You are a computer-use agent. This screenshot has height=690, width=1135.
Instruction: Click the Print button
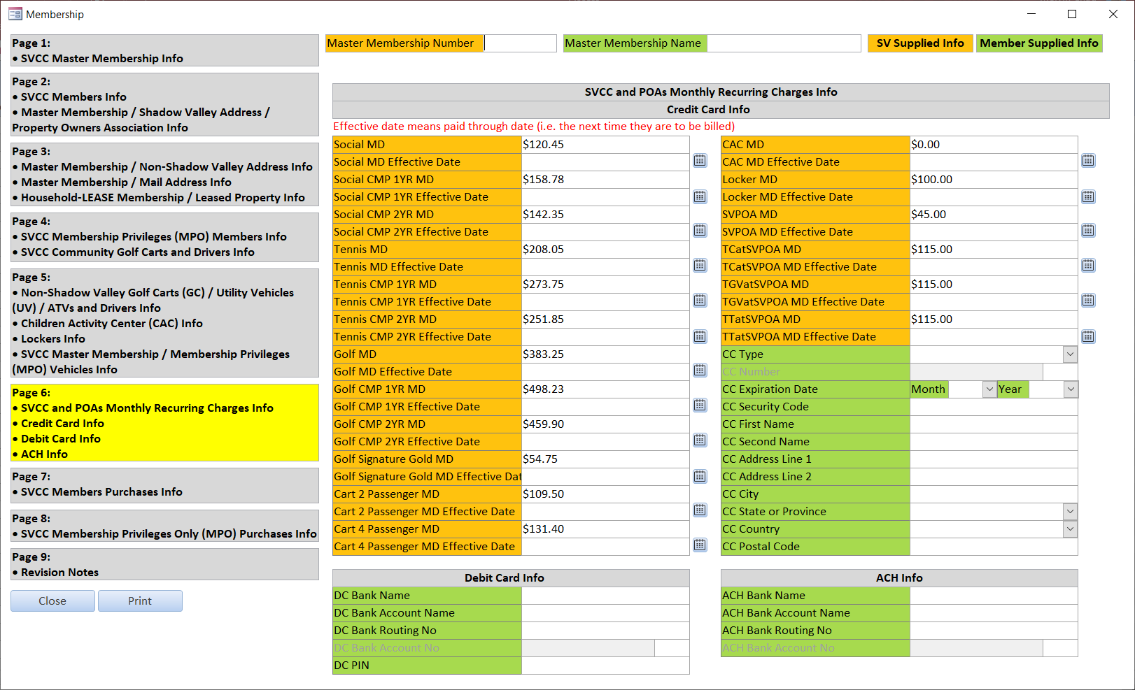pos(140,601)
